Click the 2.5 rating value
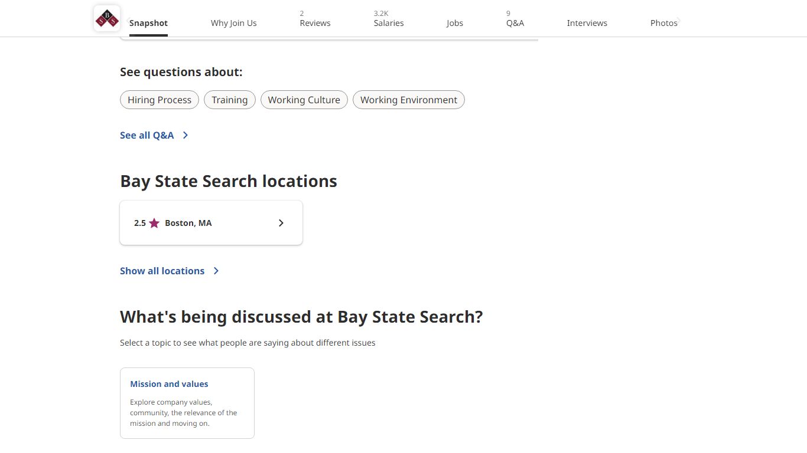 coord(140,223)
